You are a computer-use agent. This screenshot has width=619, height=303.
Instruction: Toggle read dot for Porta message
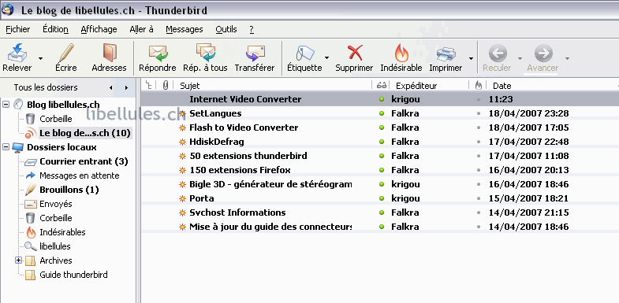pos(382,198)
